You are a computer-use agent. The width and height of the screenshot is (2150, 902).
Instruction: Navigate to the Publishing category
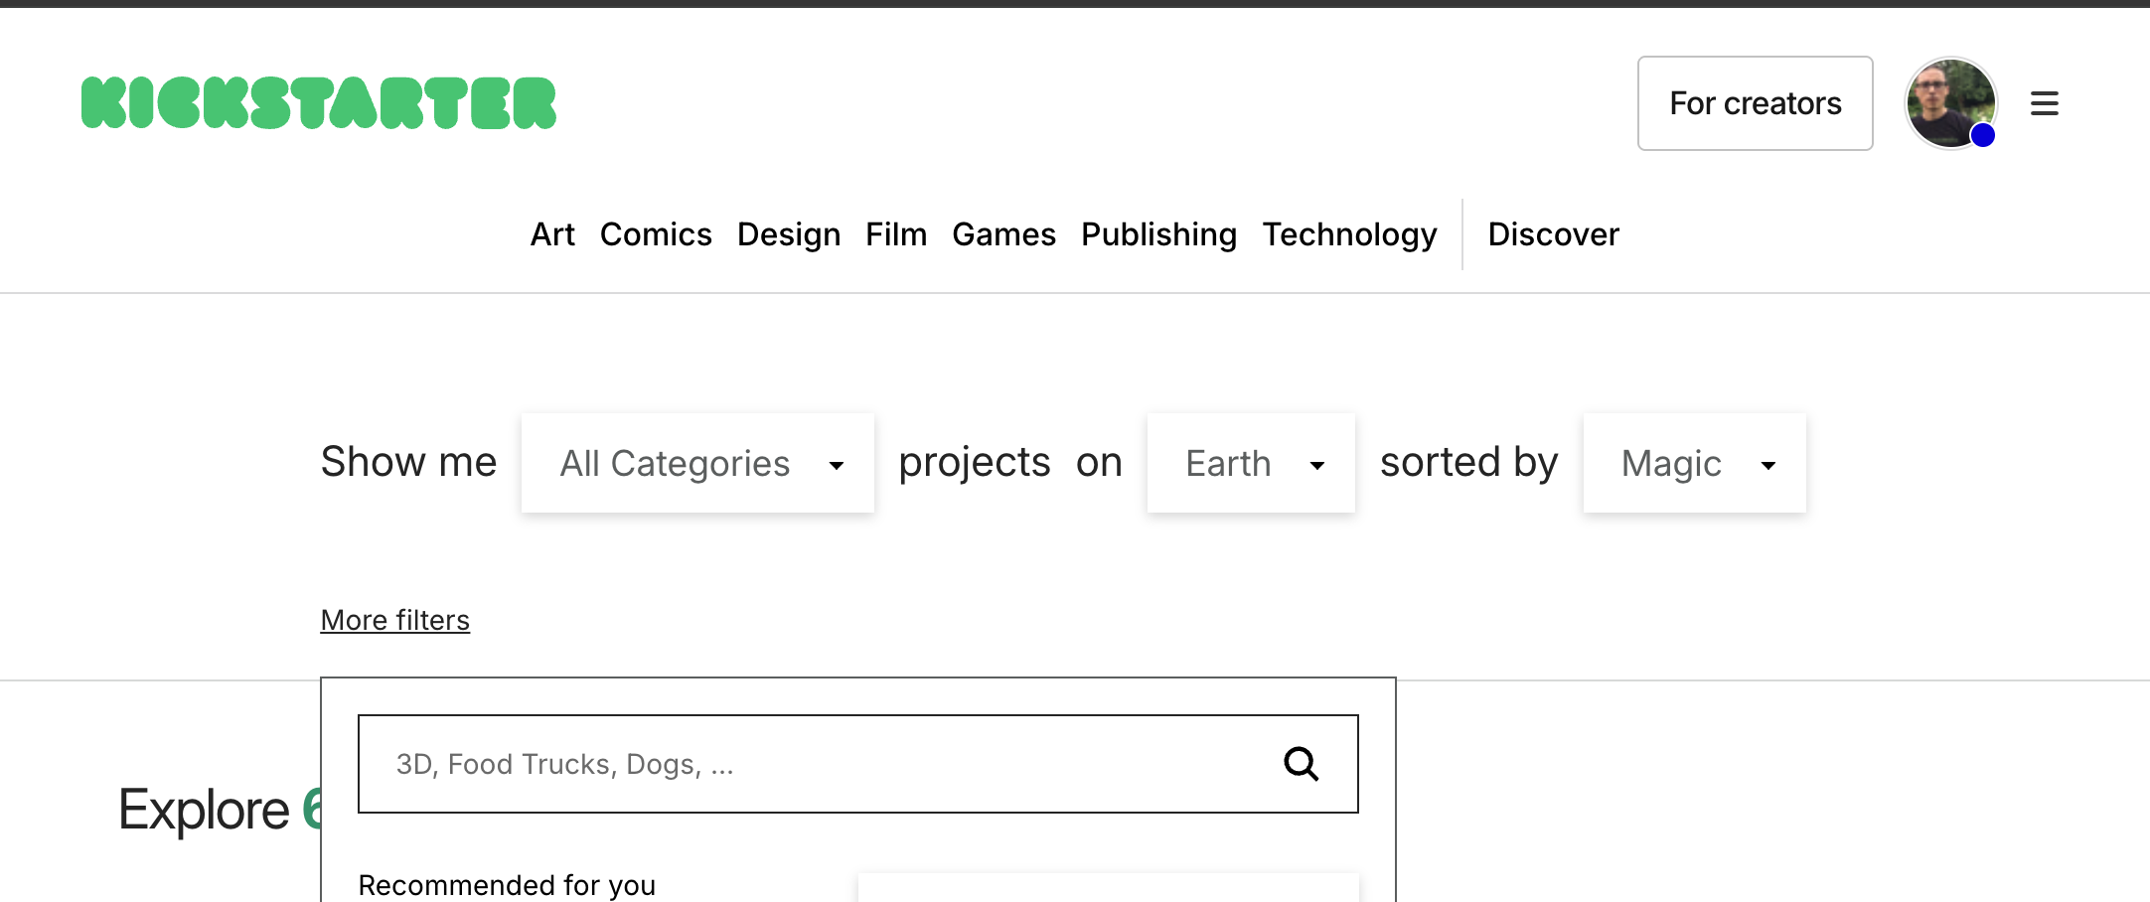pos(1158,234)
